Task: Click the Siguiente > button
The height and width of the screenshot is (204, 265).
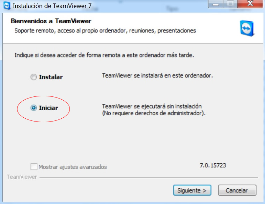Action: point(192,190)
